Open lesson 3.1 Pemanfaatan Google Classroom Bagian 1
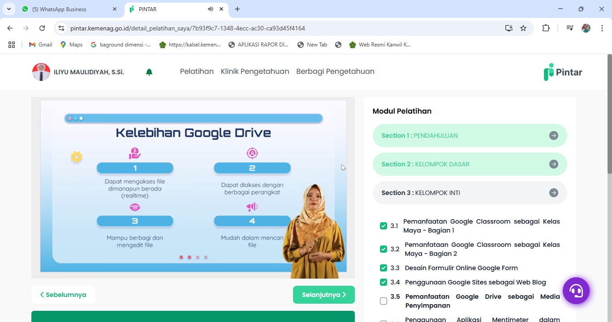 pyautogui.click(x=482, y=226)
